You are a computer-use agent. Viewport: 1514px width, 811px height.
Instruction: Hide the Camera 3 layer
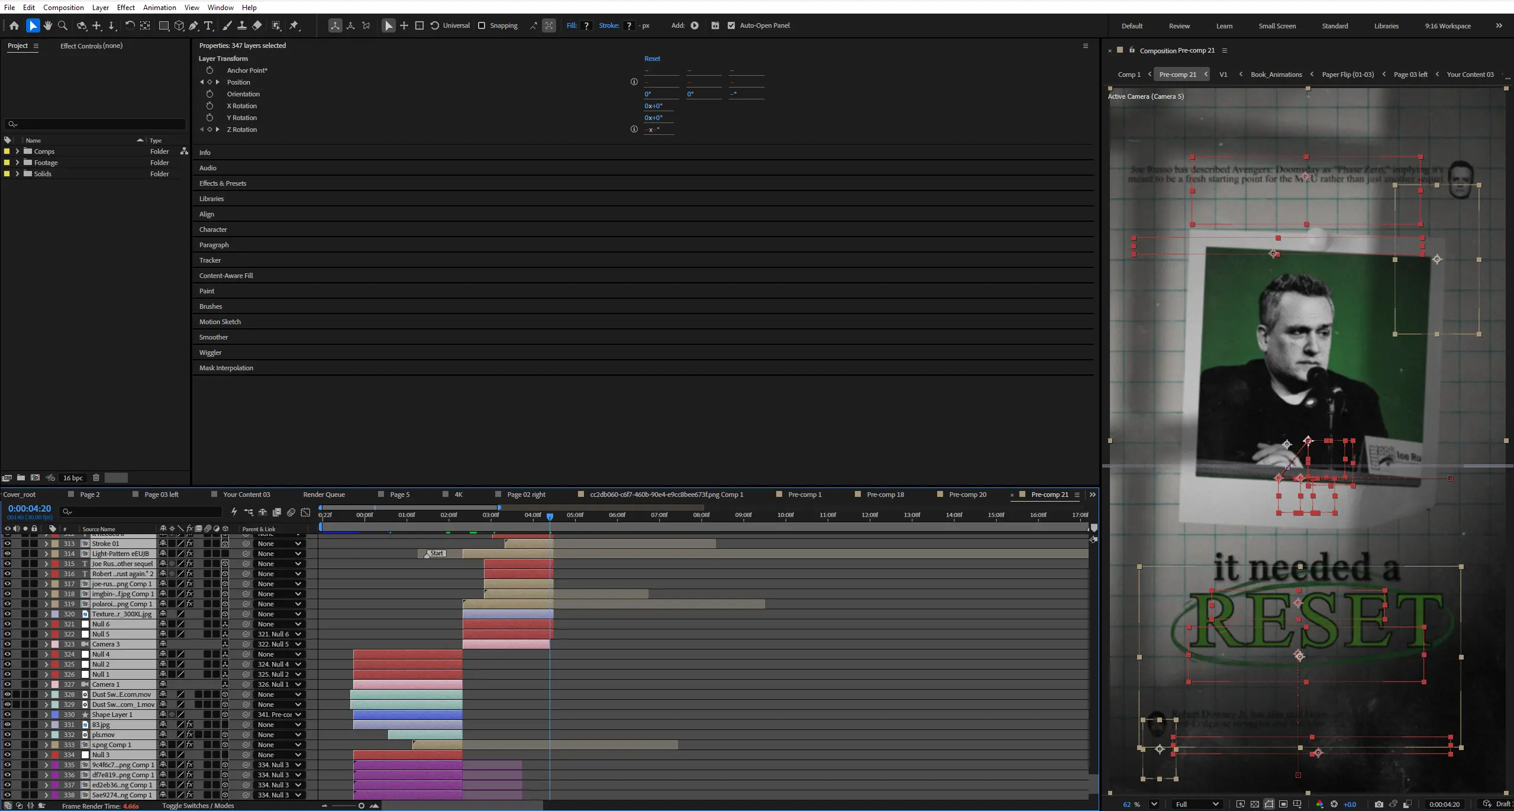tap(7, 644)
